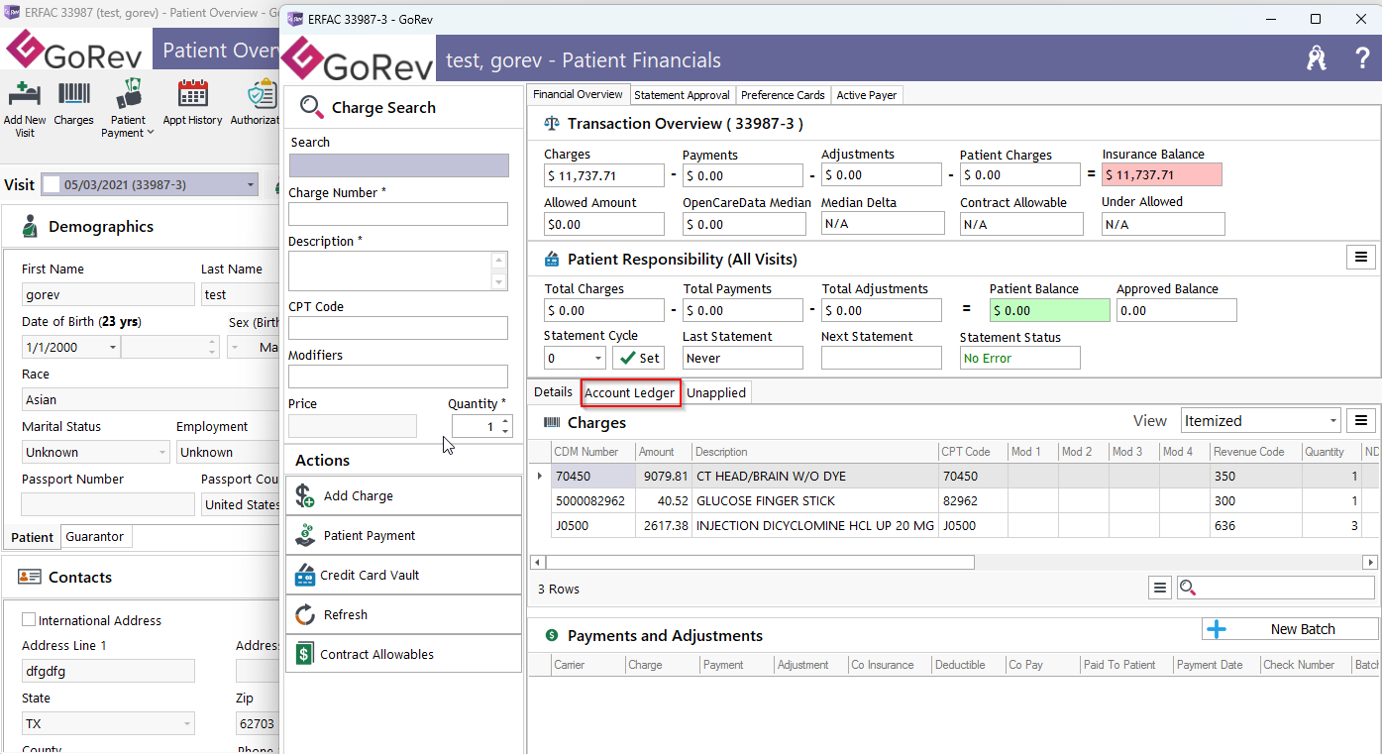Open Preference Cards tab
The width and height of the screenshot is (1382, 754).
[x=783, y=95]
